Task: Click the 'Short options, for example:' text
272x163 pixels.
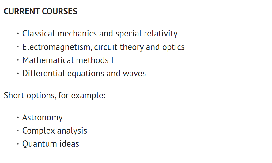Action: (x=55, y=96)
